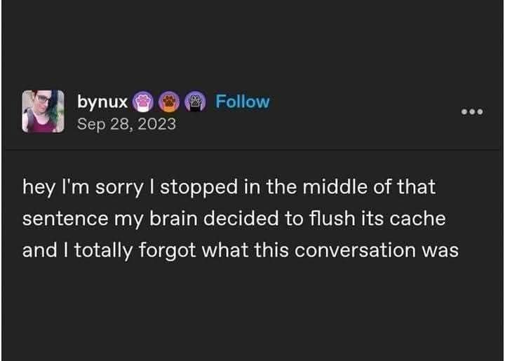
Task: Click the line "sentence my brain decided"
Action: tap(234, 219)
